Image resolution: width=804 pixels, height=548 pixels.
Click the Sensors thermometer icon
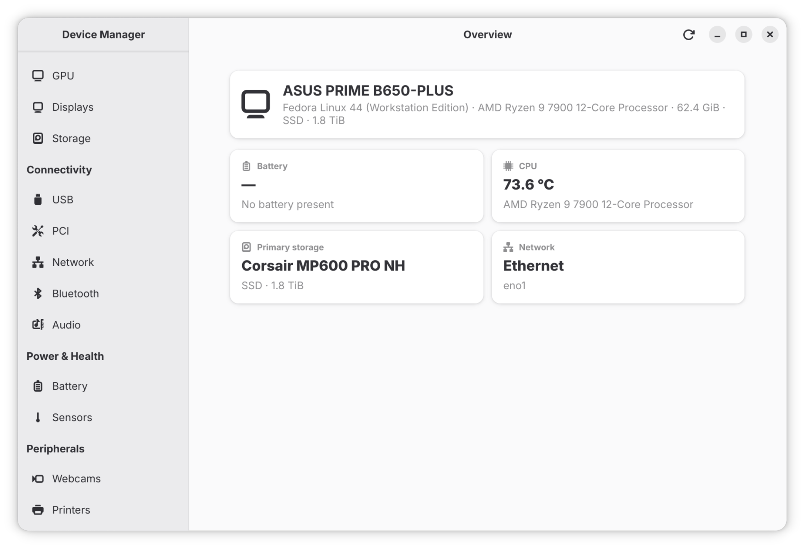coord(38,417)
